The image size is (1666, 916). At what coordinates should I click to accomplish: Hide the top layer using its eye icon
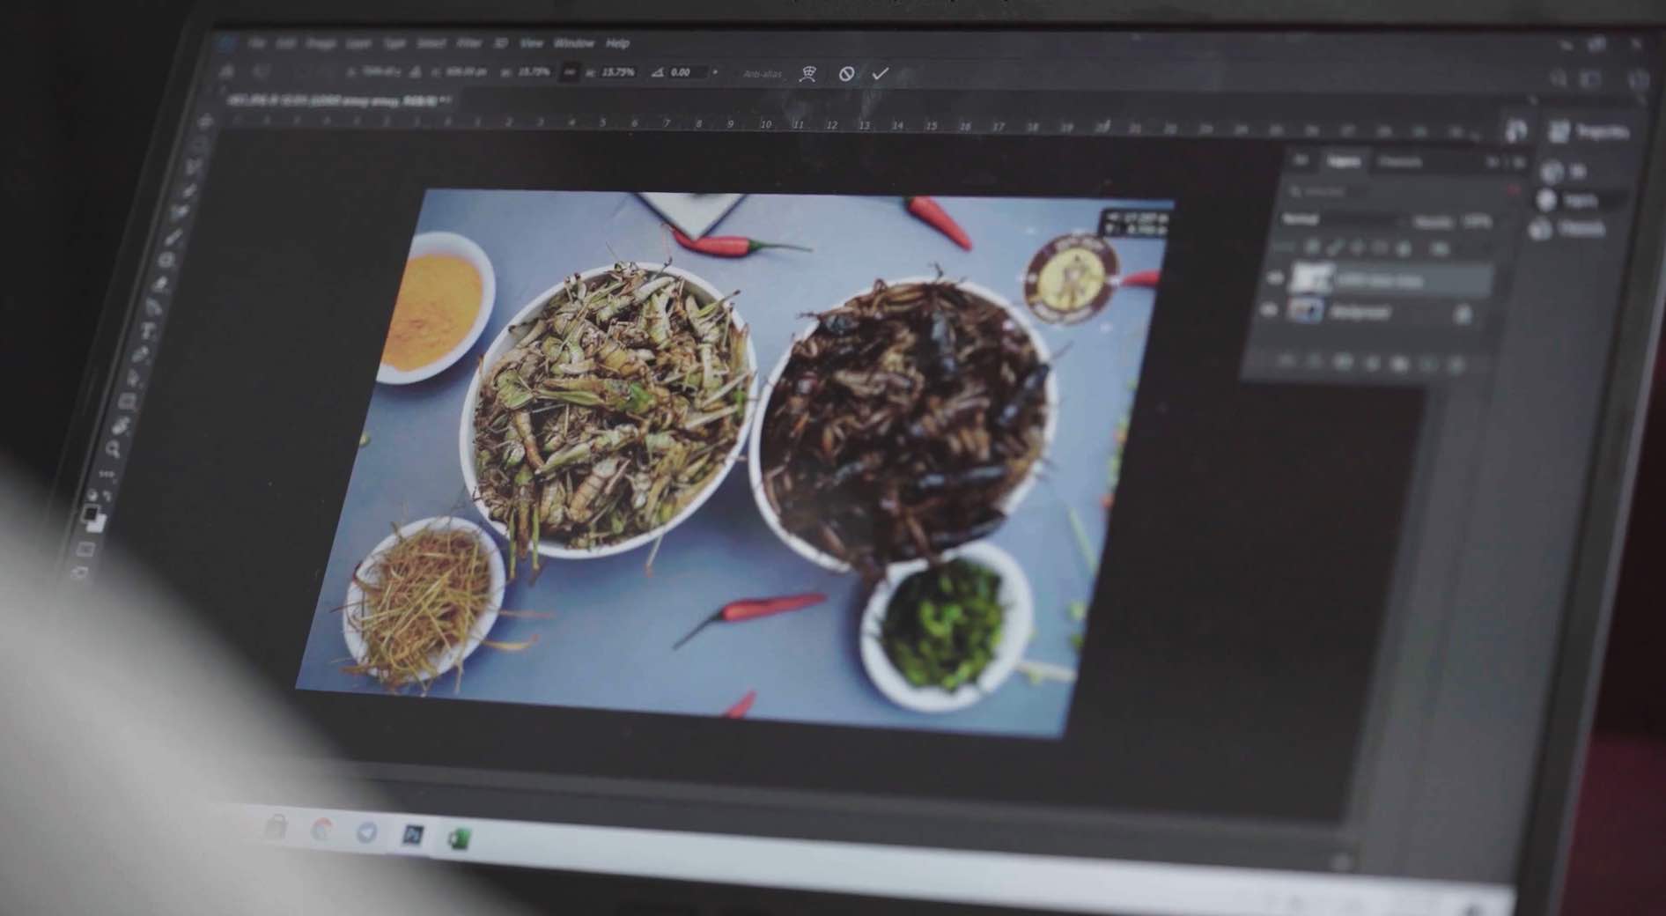pos(1273,278)
